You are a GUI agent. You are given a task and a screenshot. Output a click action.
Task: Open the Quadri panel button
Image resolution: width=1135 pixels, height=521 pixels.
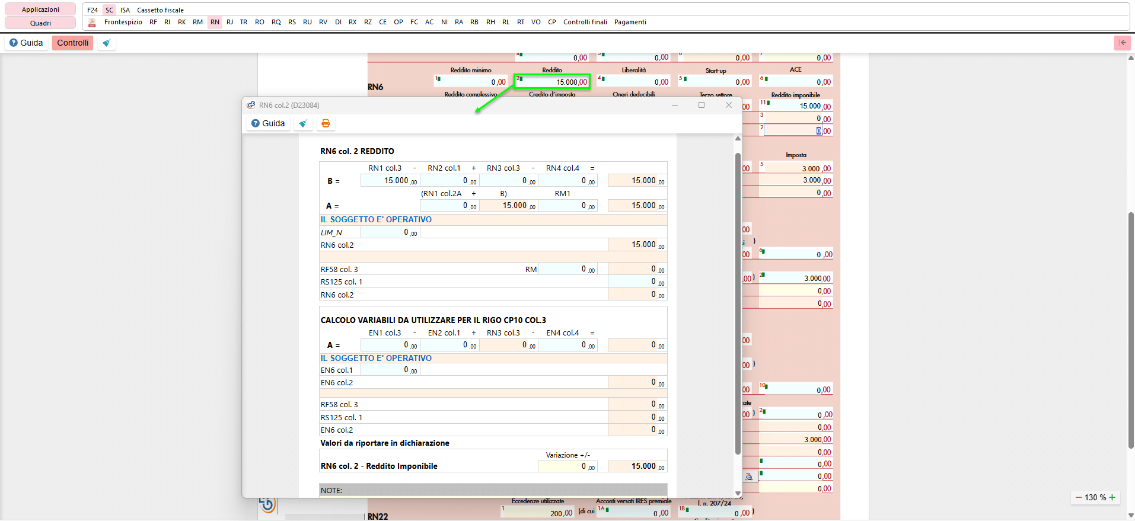(x=40, y=23)
